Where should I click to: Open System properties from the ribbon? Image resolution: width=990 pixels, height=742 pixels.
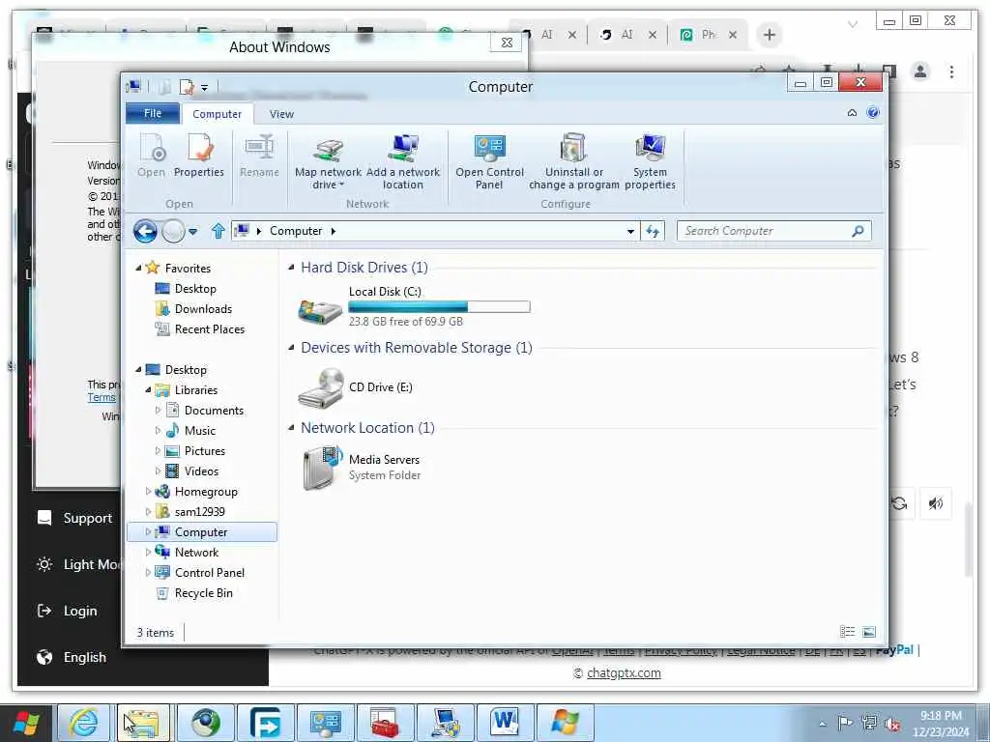pyautogui.click(x=650, y=161)
